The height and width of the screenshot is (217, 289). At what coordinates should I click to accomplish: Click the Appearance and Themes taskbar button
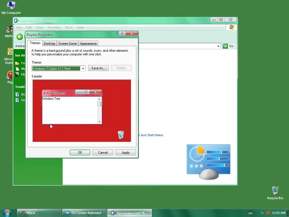pyautogui.click(x=130, y=213)
